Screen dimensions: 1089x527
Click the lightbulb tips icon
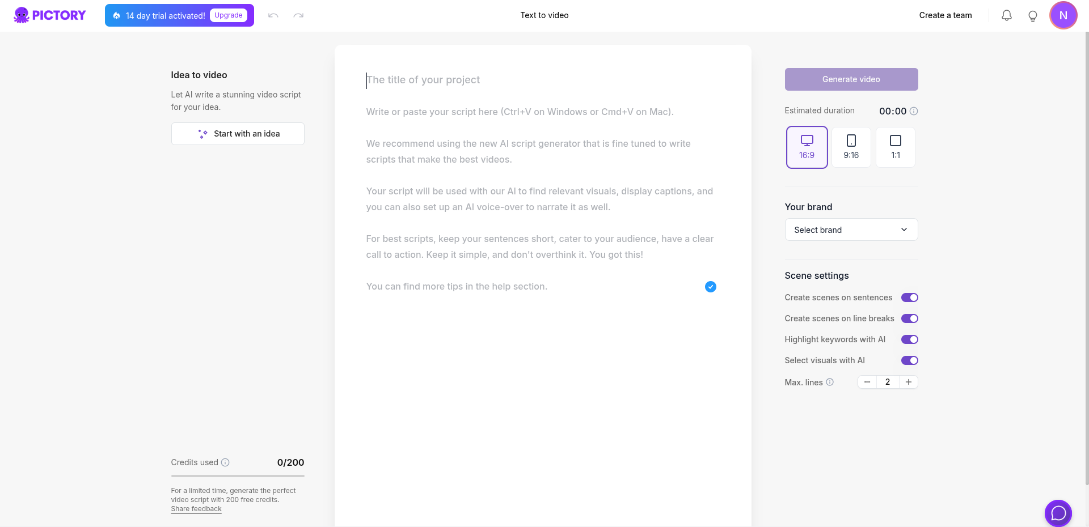tap(1033, 16)
